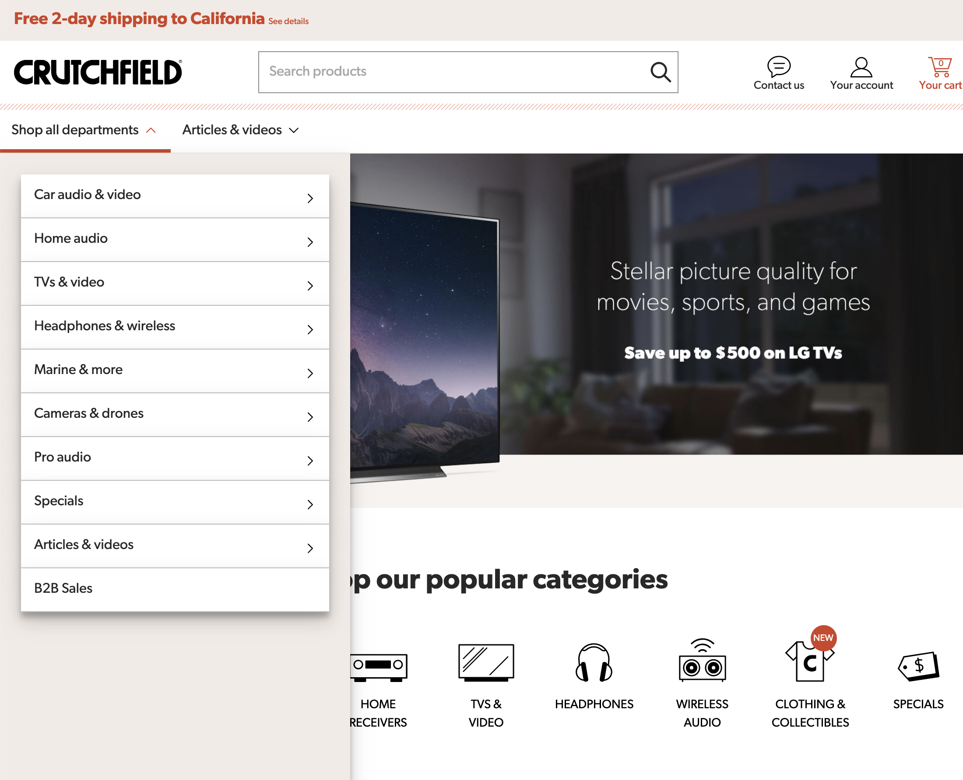
Task: Click the Crutchfield logo
Action: click(98, 72)
